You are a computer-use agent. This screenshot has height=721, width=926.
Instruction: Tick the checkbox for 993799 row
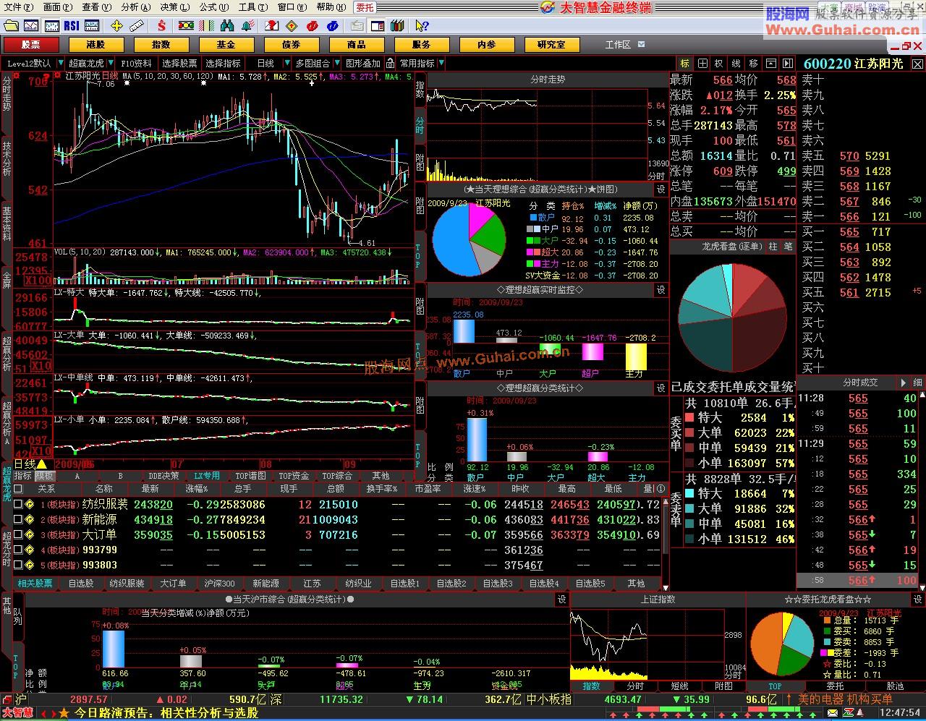coord(17,550)
